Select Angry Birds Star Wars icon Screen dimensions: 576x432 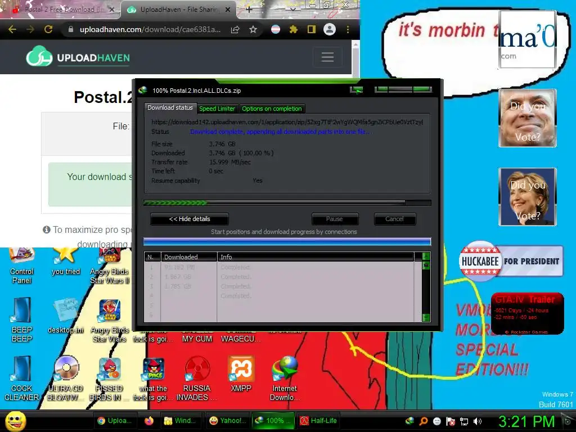[110, 321]
